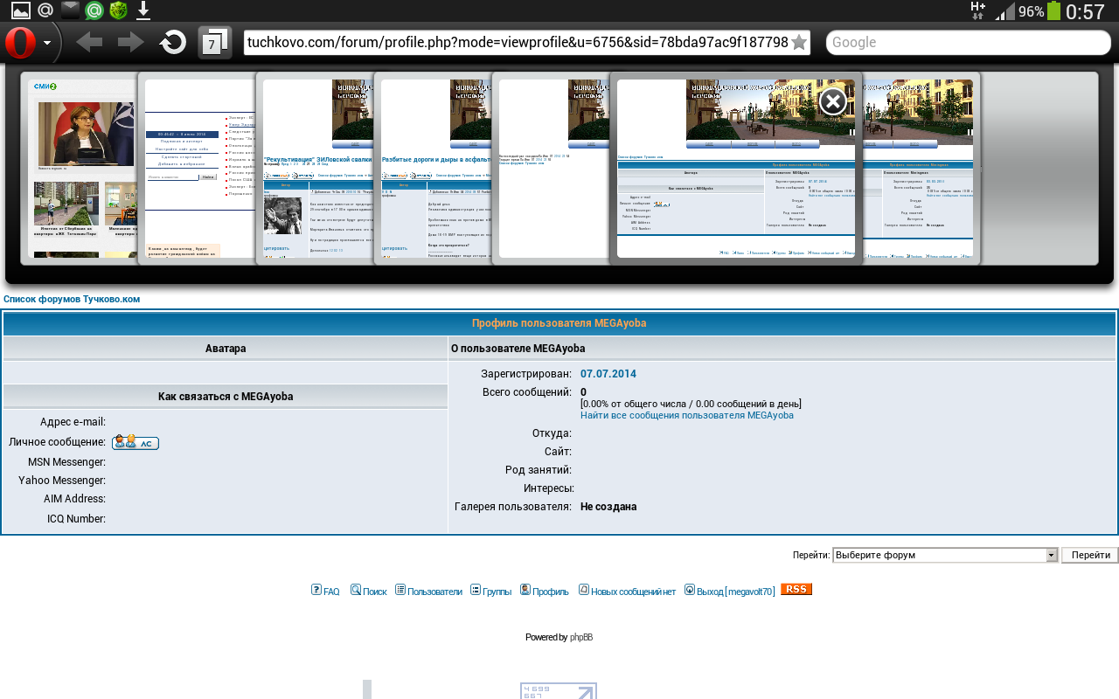Open the 'Группы' link

point(490,591)
